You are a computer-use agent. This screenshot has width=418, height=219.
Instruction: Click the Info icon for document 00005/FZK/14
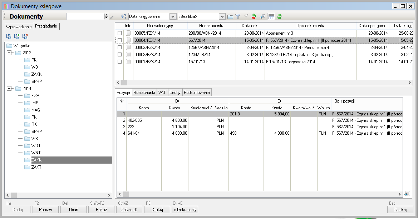[128, 33]
